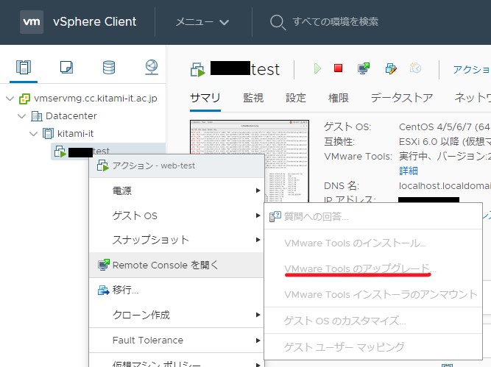This screenshot has width=491, height=367.
Task: Open スナップショット submenu
Action: pyautogui.click(x=176, y=240)
